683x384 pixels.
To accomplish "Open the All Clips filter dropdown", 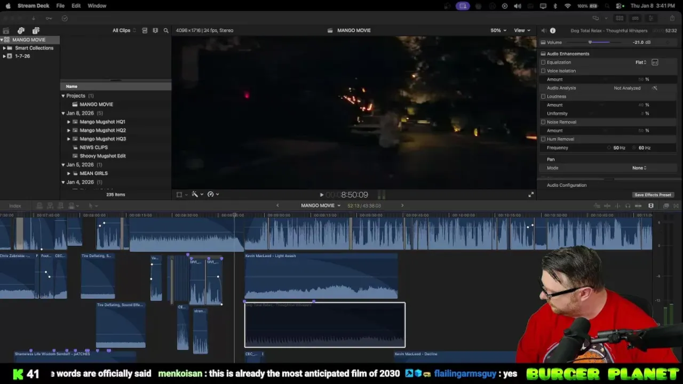I will tap(124, 30).
